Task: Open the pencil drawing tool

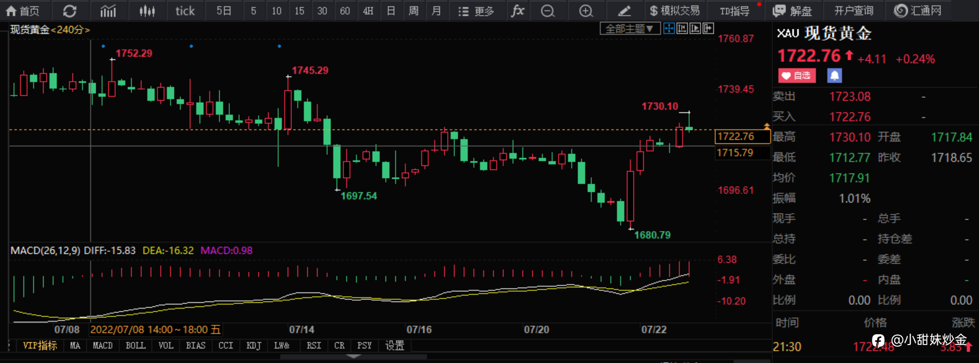Action: point(625,11)
